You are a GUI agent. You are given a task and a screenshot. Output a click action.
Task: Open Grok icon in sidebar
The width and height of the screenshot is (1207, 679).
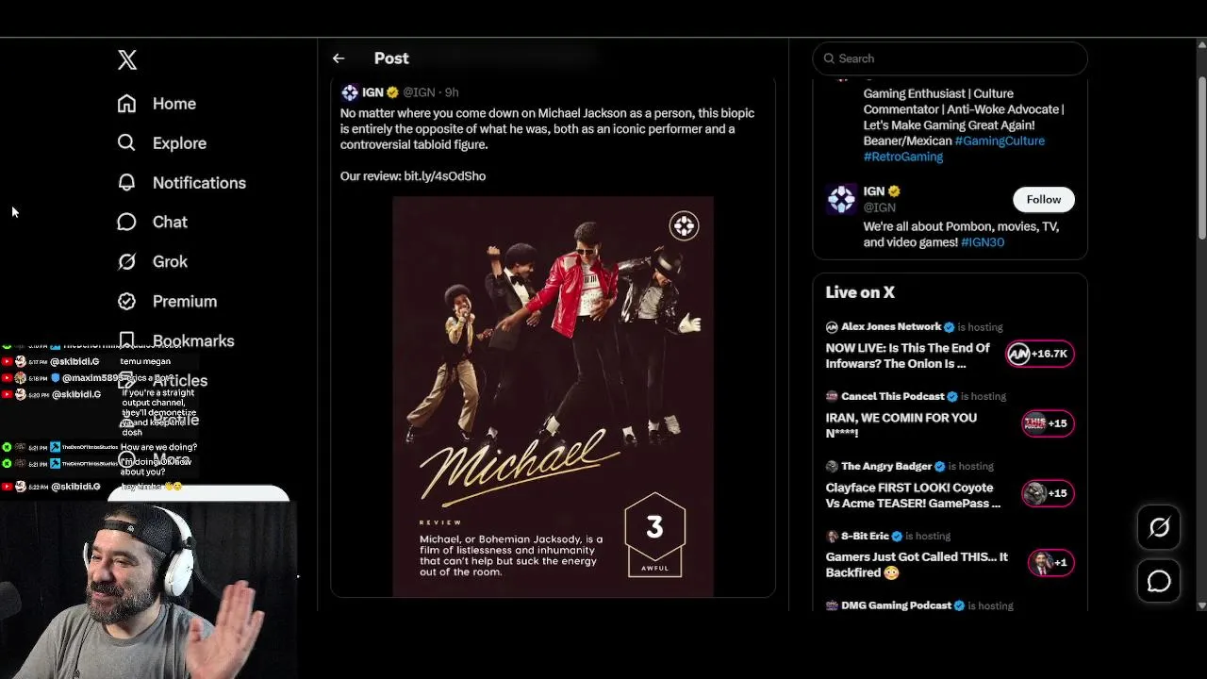tap(126, 262)
